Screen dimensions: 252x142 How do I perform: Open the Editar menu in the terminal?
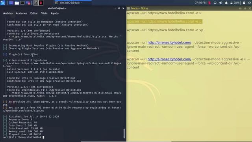34,13
